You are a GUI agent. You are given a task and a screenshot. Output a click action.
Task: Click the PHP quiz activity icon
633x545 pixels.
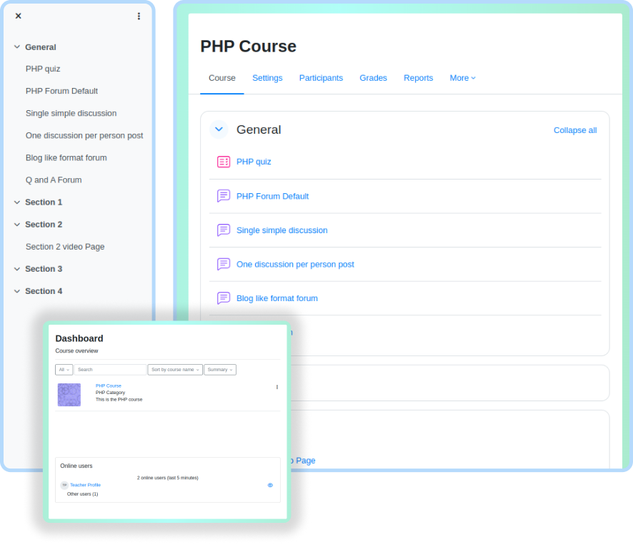tap(224, 162)
